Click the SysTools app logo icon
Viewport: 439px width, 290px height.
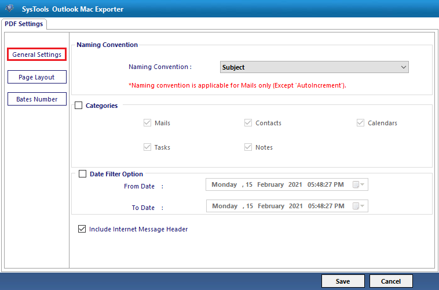pyautogui.click(x=9, y=8)
